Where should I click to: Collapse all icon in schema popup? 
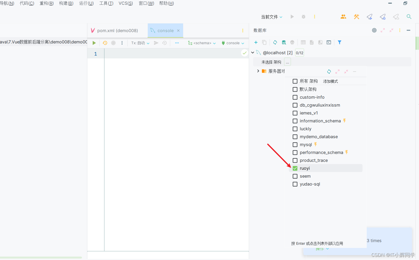[346, 72]
